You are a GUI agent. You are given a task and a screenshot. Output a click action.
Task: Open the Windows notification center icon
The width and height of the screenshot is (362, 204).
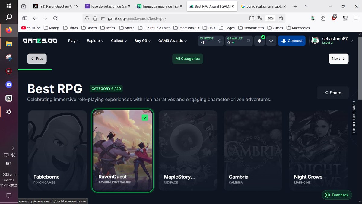(x=9, y=196)
